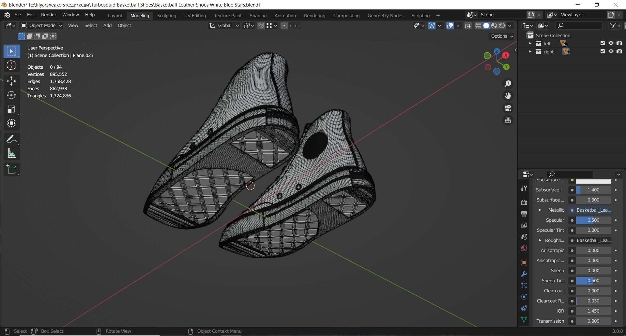Toggle X-ray mode

pyautogui.click(x=468, y=26)
